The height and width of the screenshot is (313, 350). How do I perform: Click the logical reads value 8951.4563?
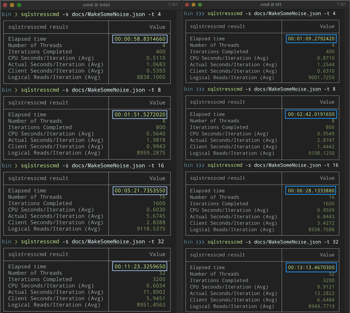(x=151, y=305)
